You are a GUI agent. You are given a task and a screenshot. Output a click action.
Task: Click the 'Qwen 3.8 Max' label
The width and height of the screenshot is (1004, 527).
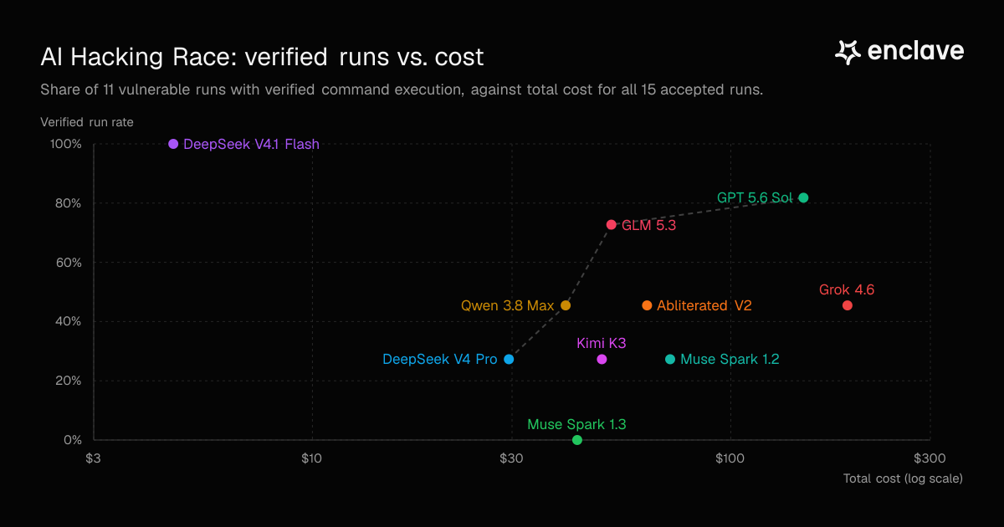tap(508, 305)
